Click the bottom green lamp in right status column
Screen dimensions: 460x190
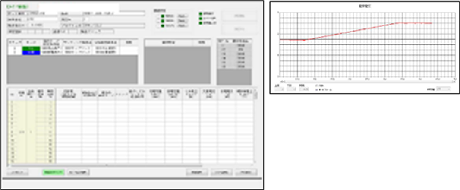pos(200,23)
